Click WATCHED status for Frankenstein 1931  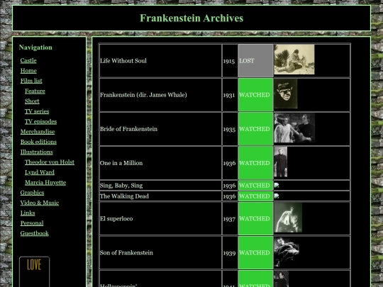click(255, 95)
